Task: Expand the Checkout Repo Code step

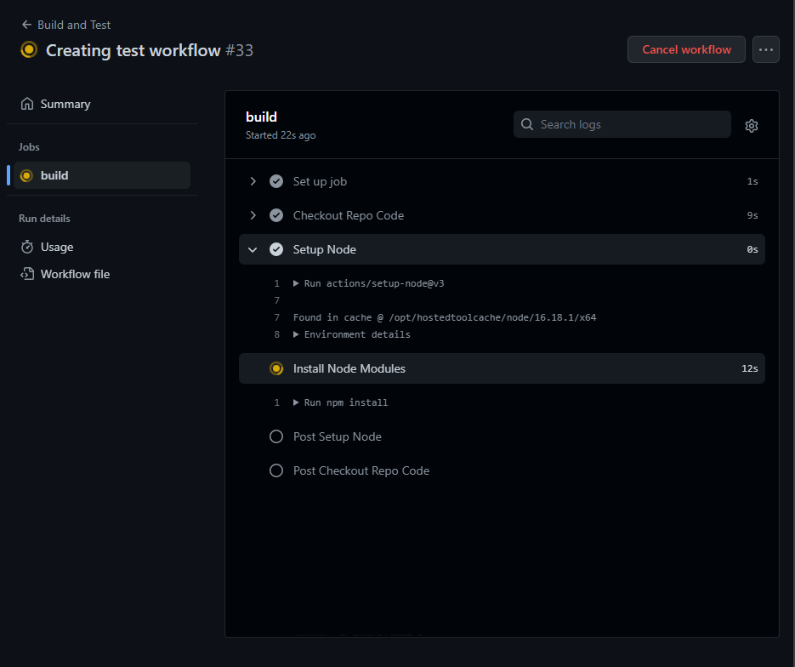Action: pos(253,215)
